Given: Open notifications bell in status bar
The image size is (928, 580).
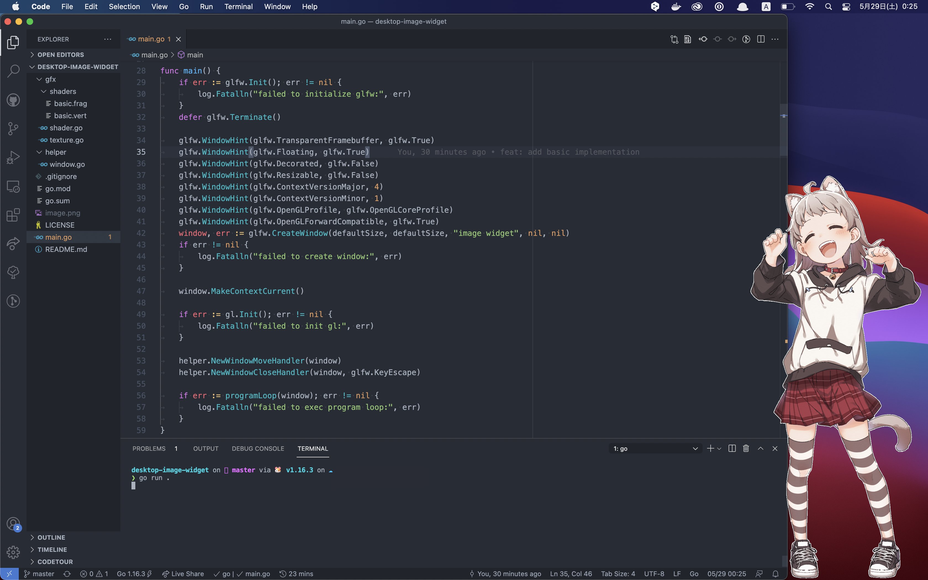Looking at the screenshot, I should click(x=775, y=574).
